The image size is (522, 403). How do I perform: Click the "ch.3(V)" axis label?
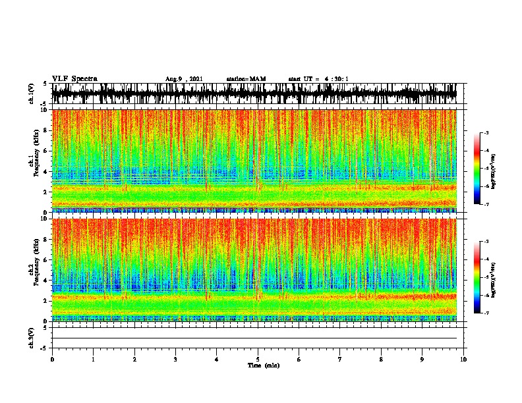point(31,338)
